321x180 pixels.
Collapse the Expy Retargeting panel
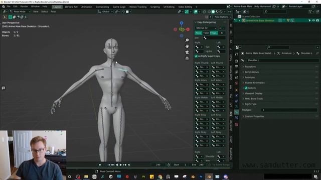tap(196, 22)
